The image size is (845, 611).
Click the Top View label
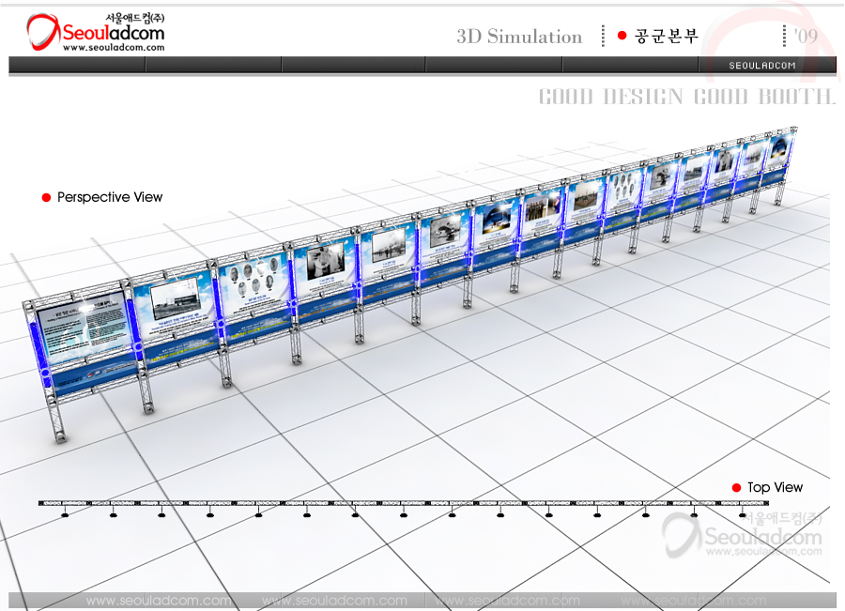pos(775,487)
